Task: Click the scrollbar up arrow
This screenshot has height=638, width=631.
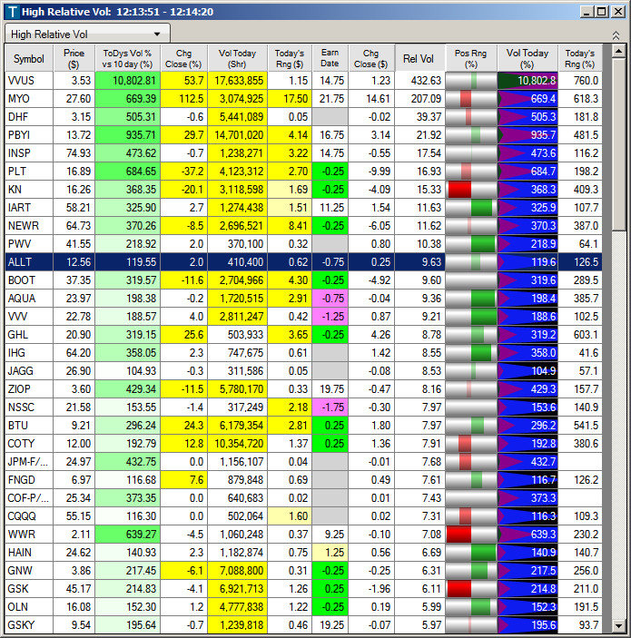Action: (x=619, y=51)
